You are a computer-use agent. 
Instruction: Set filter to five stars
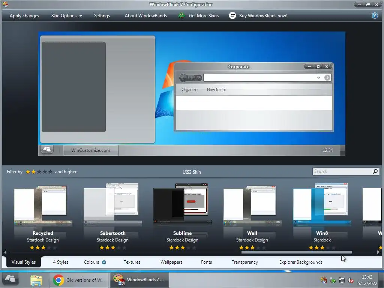[x=50, y=172]
